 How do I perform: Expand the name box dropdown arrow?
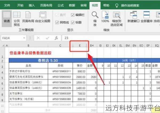(24, 38)
